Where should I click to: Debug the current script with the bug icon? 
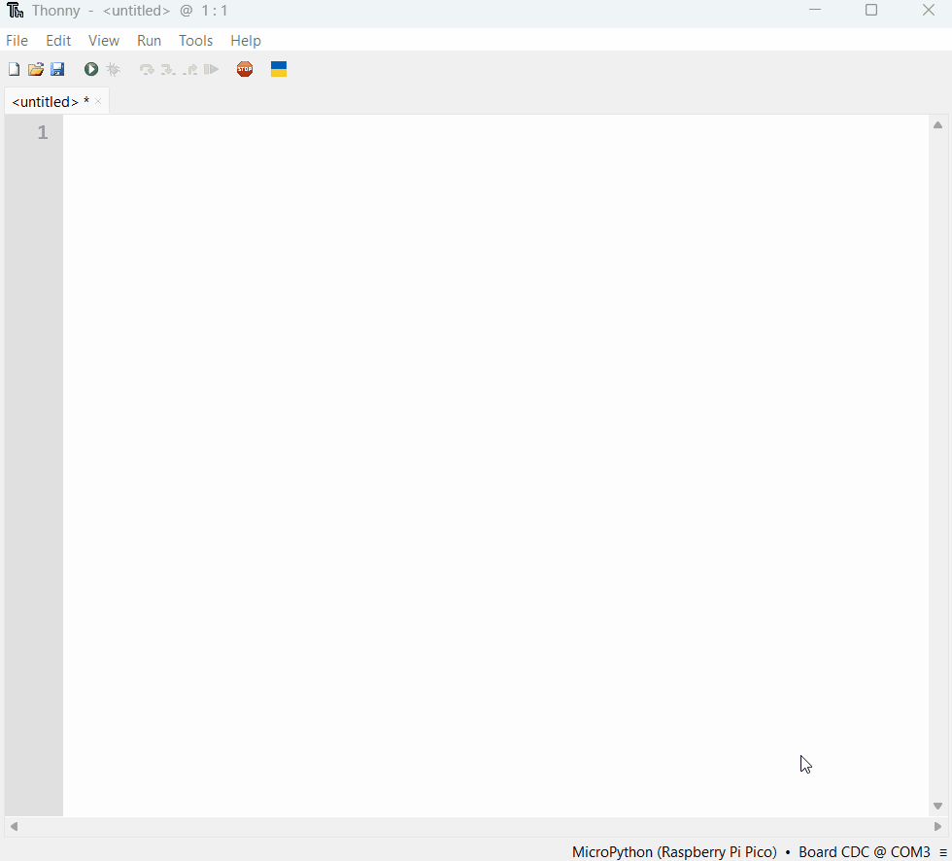113,69
